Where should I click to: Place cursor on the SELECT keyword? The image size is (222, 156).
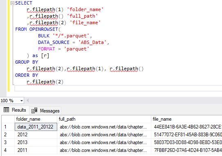tap(24, 3)
